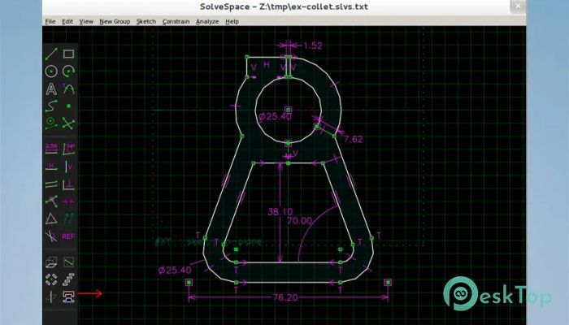The height and width of the screenshot is (325, 569).
Task: Select the arc of a circle tool
Action: click(x=68, y=71)
